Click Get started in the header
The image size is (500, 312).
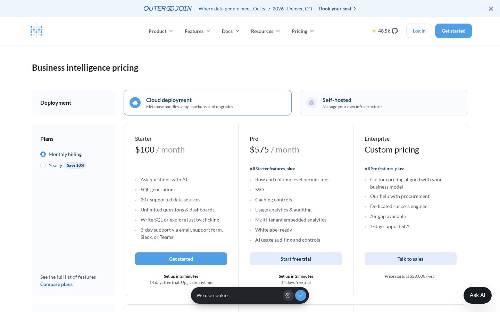(453, 31)
